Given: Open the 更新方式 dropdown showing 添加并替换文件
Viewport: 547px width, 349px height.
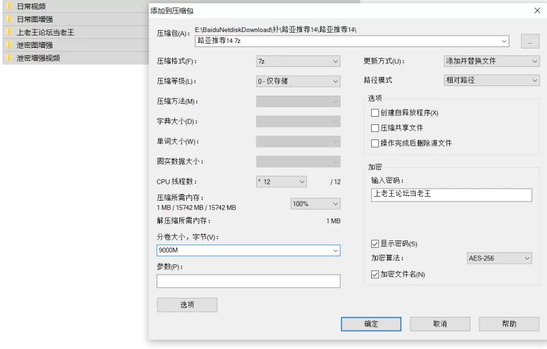Looking at the screenshot, I should click(492, 61).
